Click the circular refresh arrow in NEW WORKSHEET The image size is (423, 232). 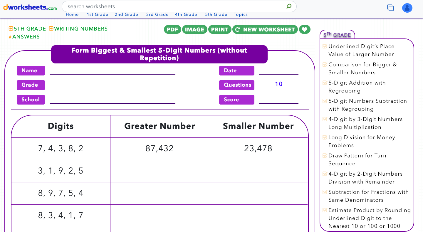pyautogui.click(x=237, y=29)
